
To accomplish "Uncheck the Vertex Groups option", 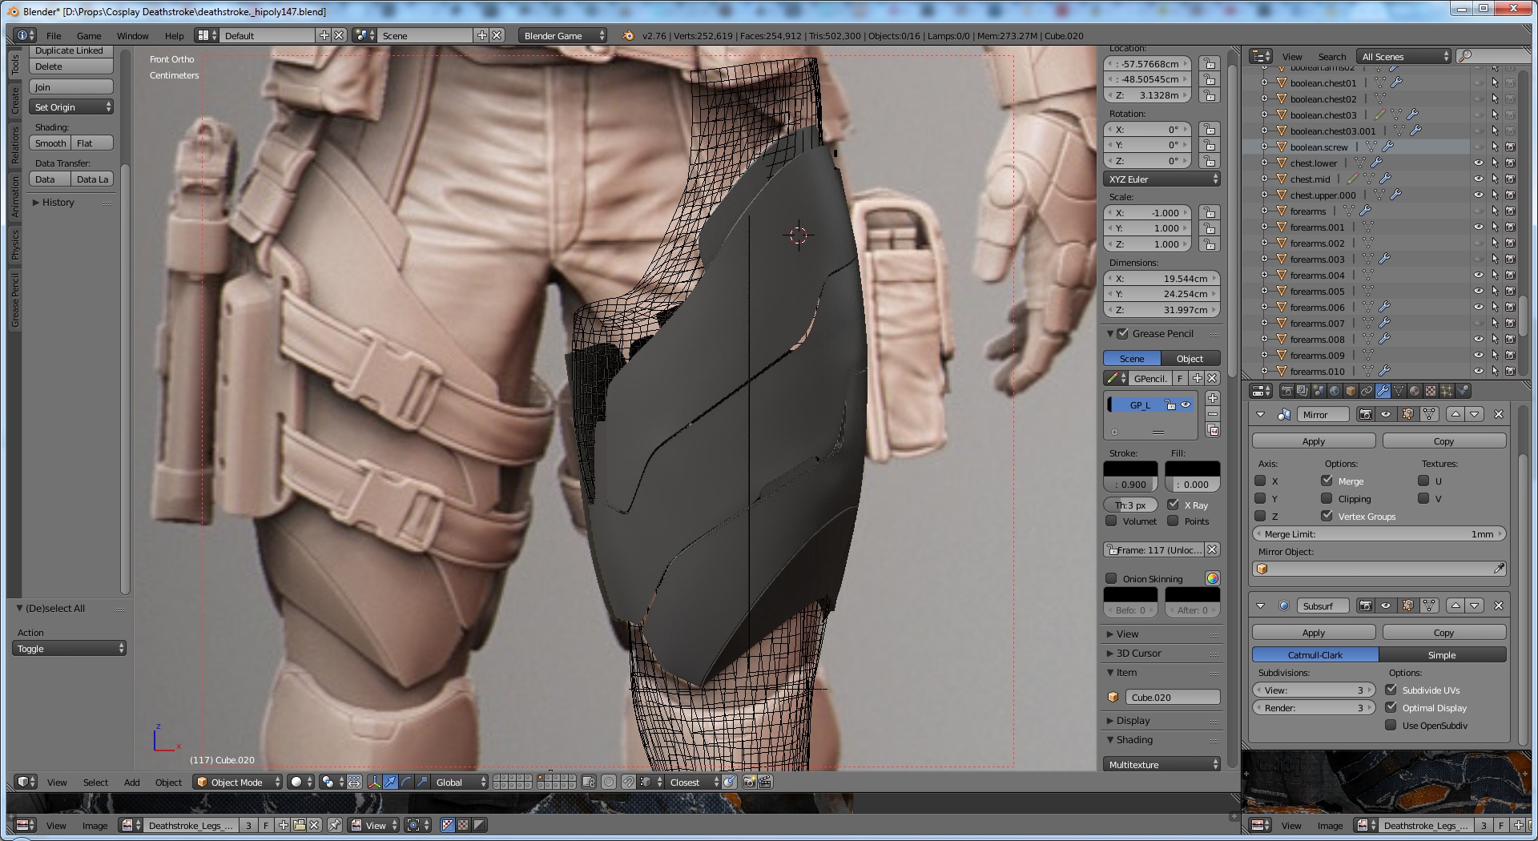I will (x=1327, y=516).
